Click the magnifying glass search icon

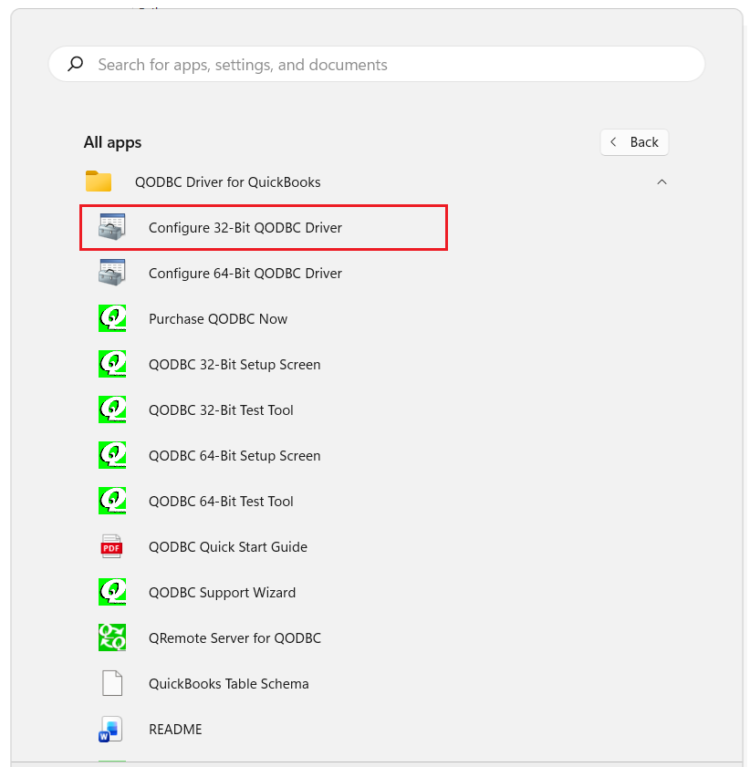(77, 64)
